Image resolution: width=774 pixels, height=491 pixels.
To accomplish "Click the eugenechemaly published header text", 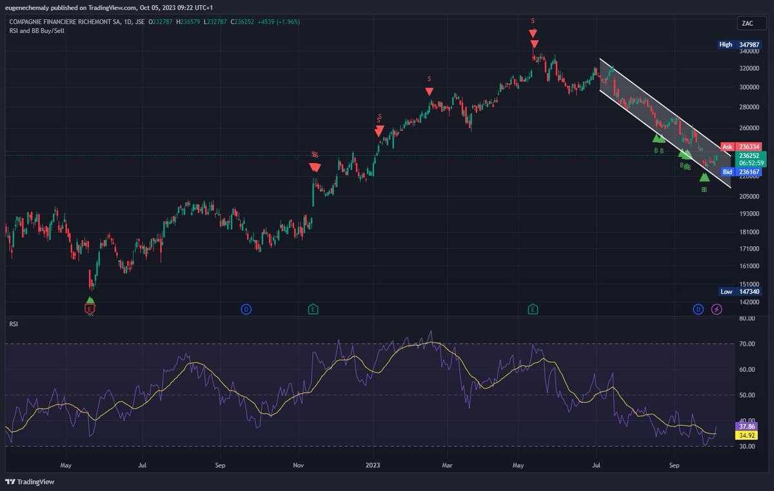I will [x=109, y=8].
